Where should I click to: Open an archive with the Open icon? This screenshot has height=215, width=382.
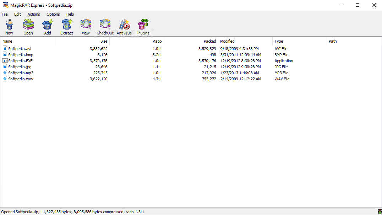coord(28,25)
